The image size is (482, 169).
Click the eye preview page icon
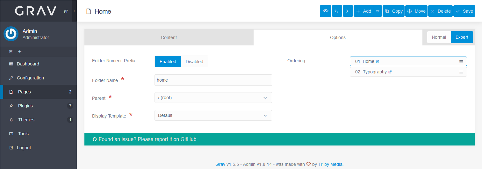pyautogui.click(x=325, y=11)
